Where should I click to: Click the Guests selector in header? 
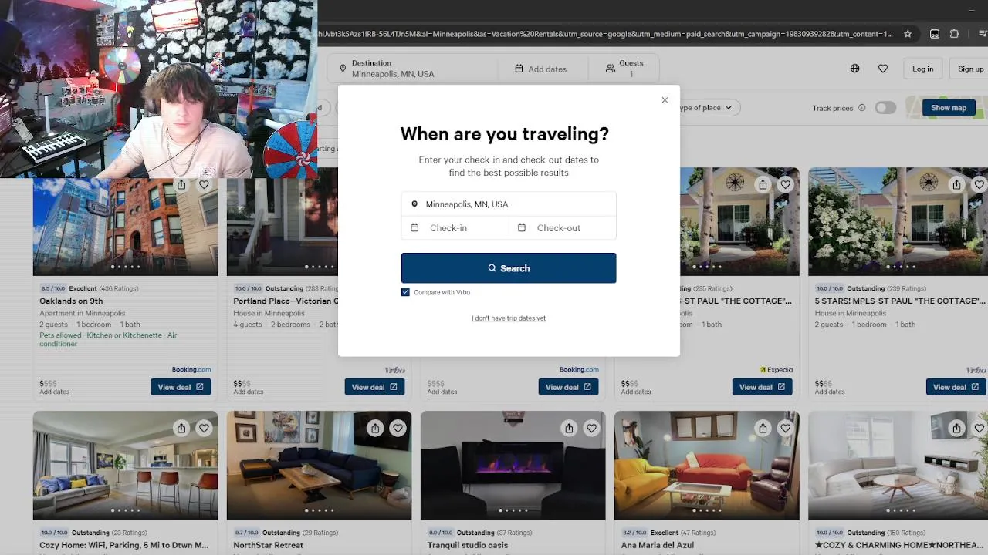tap(624, 69)
